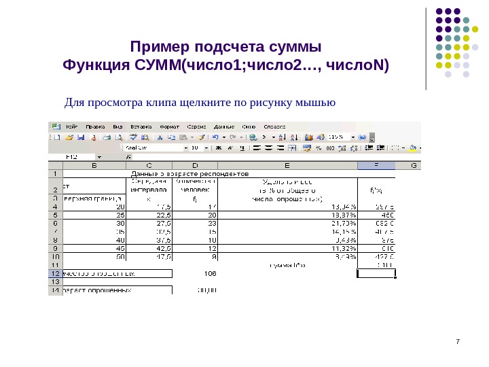Viewport: 489px width, 367px height.
Task: Open the Вид menu
Action: (117, 126)
